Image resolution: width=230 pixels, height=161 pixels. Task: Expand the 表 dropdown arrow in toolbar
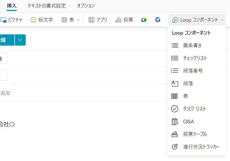tap(78, 20)
